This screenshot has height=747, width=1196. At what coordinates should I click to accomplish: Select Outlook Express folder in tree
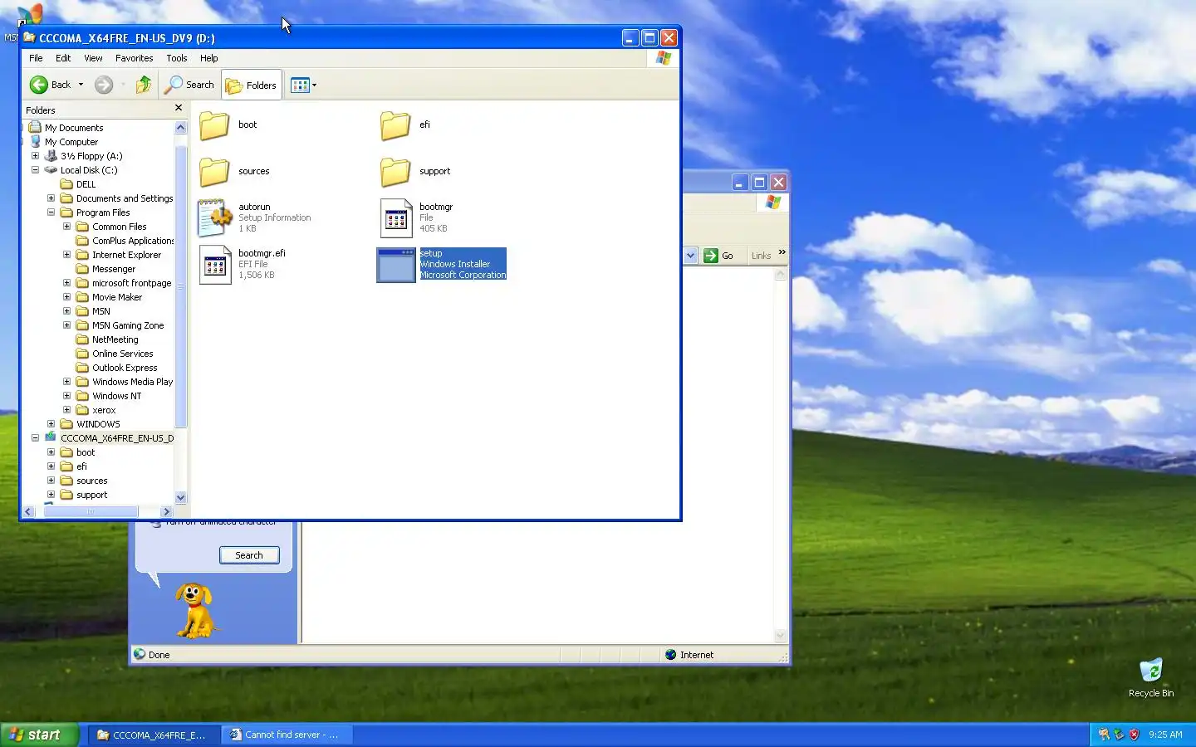click(125, 368)
